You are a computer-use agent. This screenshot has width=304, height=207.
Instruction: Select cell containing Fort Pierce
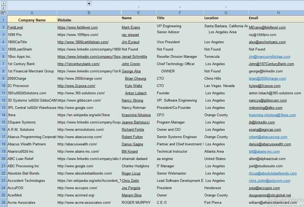click(226, 203)
